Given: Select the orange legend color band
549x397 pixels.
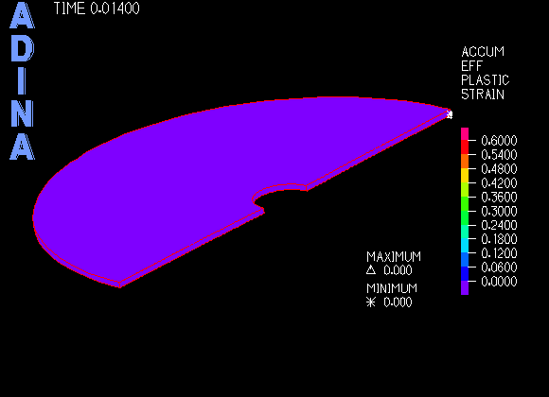Looking at the screenshot, I should (465, 162).
